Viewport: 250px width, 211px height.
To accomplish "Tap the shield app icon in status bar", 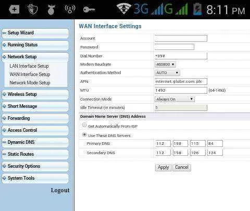I will [33, 9].
